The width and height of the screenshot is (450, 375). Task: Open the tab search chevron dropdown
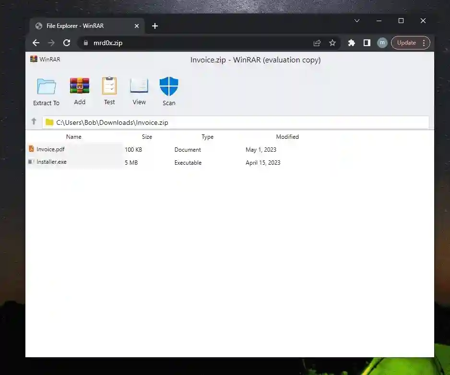357,21
